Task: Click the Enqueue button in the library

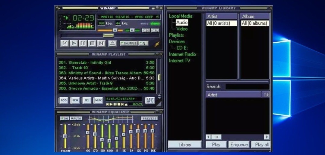Action: pos(239,144)
